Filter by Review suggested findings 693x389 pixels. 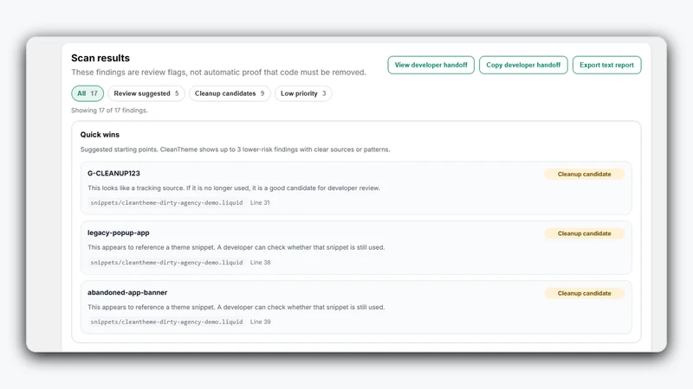coord(146,93)
